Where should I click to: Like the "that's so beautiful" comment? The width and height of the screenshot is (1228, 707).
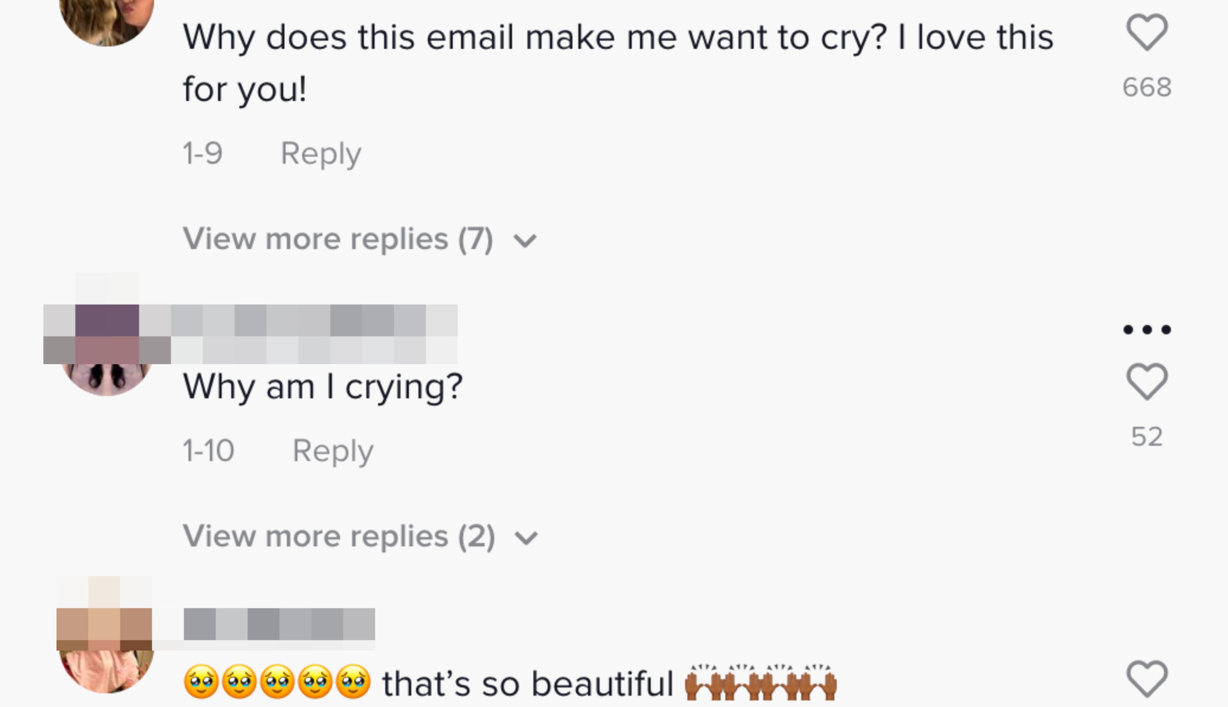click(1147, 678)
